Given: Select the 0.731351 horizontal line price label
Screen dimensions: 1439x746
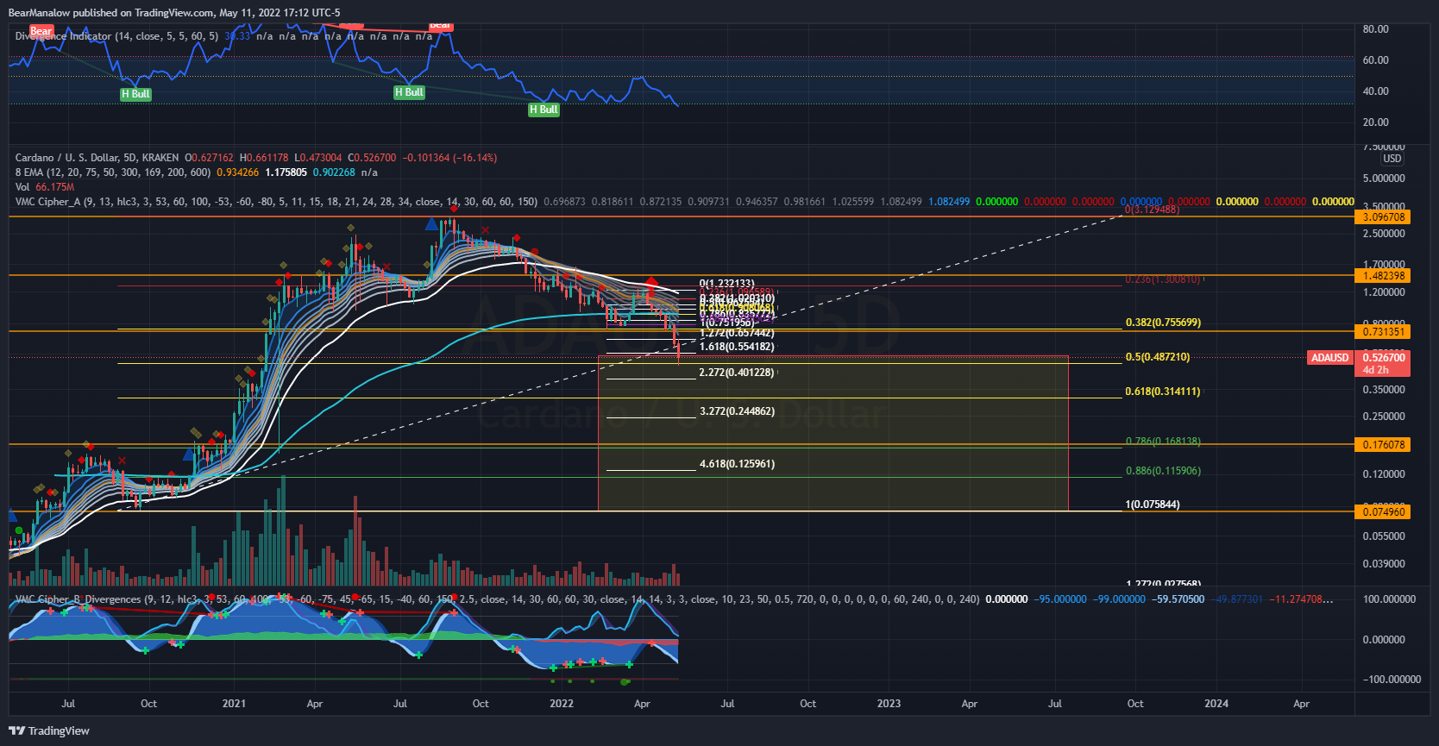Looking at the screenshot, I should tap(1384, 332).
